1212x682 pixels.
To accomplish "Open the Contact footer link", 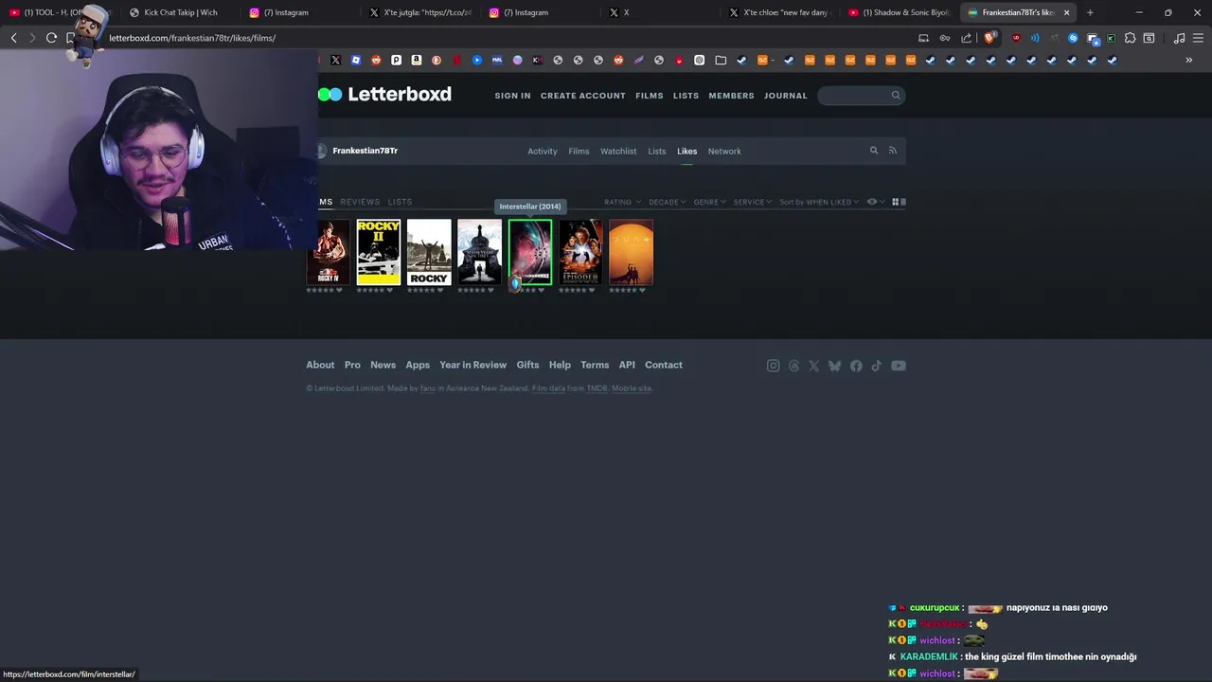I will 664,365.
